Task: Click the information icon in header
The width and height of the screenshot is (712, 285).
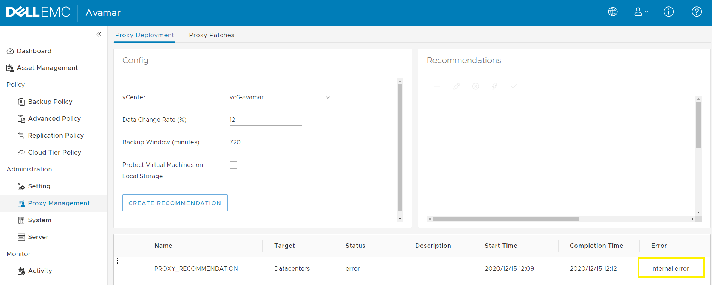Action: [x=668, y=12]
